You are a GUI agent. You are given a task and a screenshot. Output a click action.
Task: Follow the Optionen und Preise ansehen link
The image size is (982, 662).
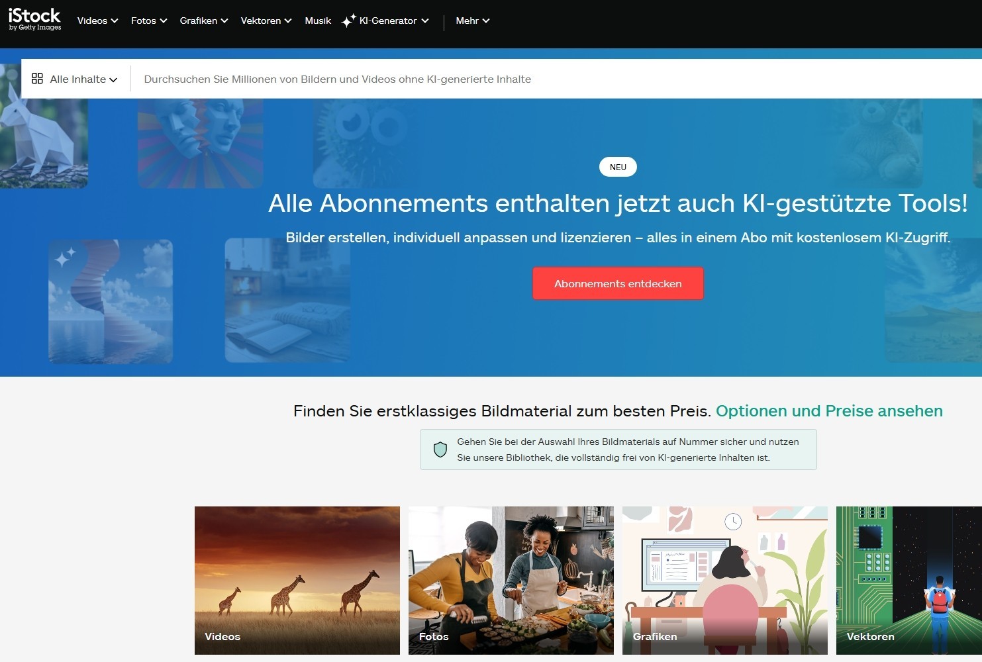point(829,410)
